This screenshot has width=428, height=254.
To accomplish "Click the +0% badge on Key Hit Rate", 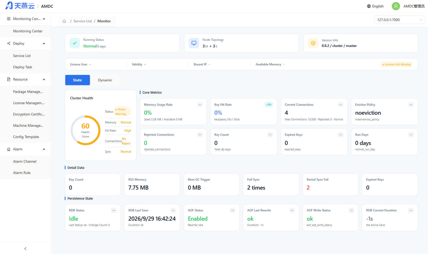I will (269, 105).
